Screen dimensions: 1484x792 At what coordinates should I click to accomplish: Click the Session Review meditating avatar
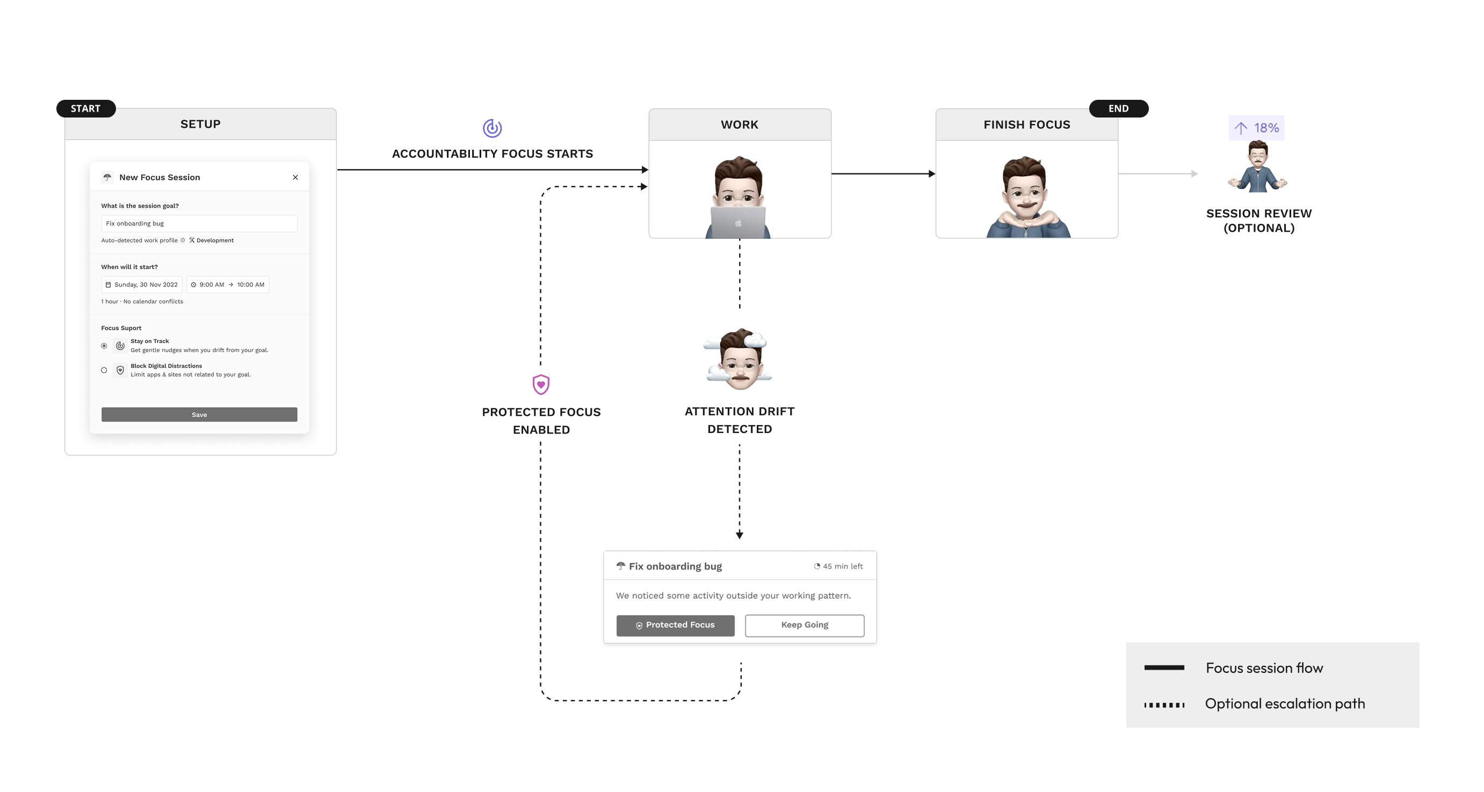pyautogui.click(x=1257, y=167)
